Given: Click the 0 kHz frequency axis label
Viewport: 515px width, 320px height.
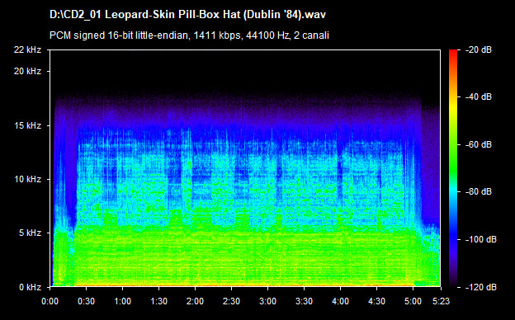Looking at the screenshot, I should [x=30, y=287].
